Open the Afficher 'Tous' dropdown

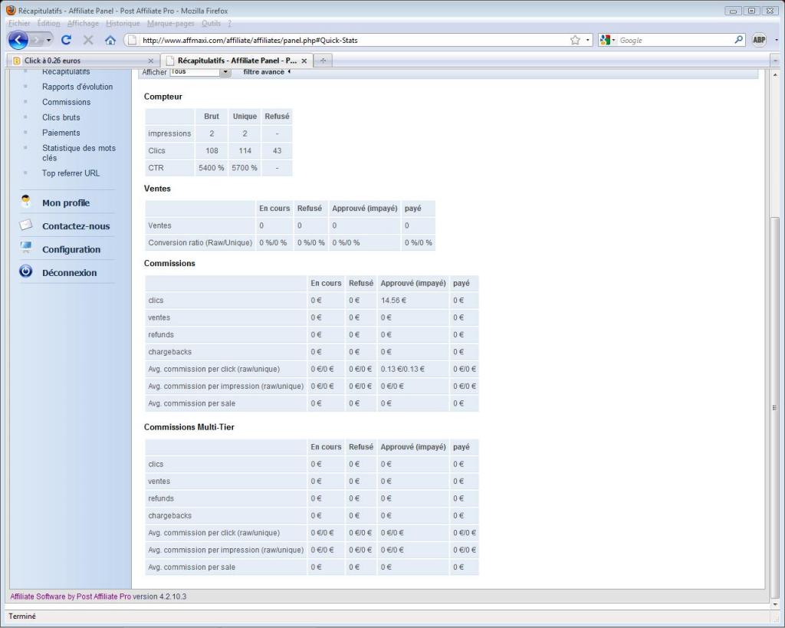200,72
